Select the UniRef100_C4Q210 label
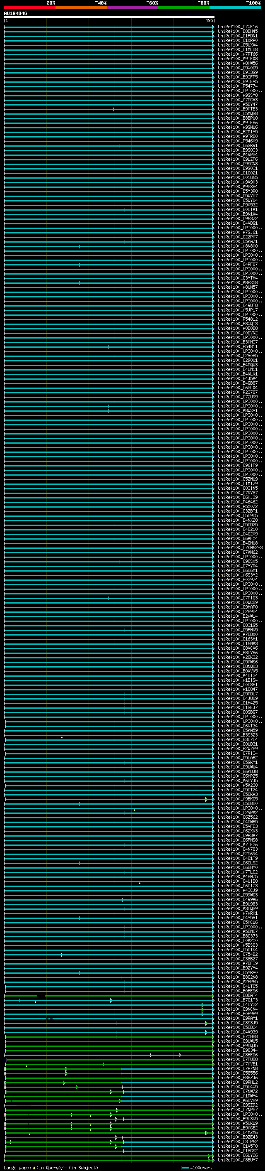Image resolution: width=265 pixels, height=1171 pixels. (x=238, y=529)
